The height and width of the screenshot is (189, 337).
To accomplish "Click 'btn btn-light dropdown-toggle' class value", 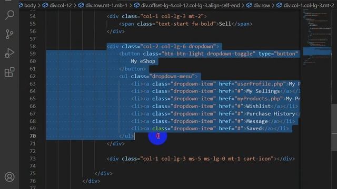I will pos(209,54).
